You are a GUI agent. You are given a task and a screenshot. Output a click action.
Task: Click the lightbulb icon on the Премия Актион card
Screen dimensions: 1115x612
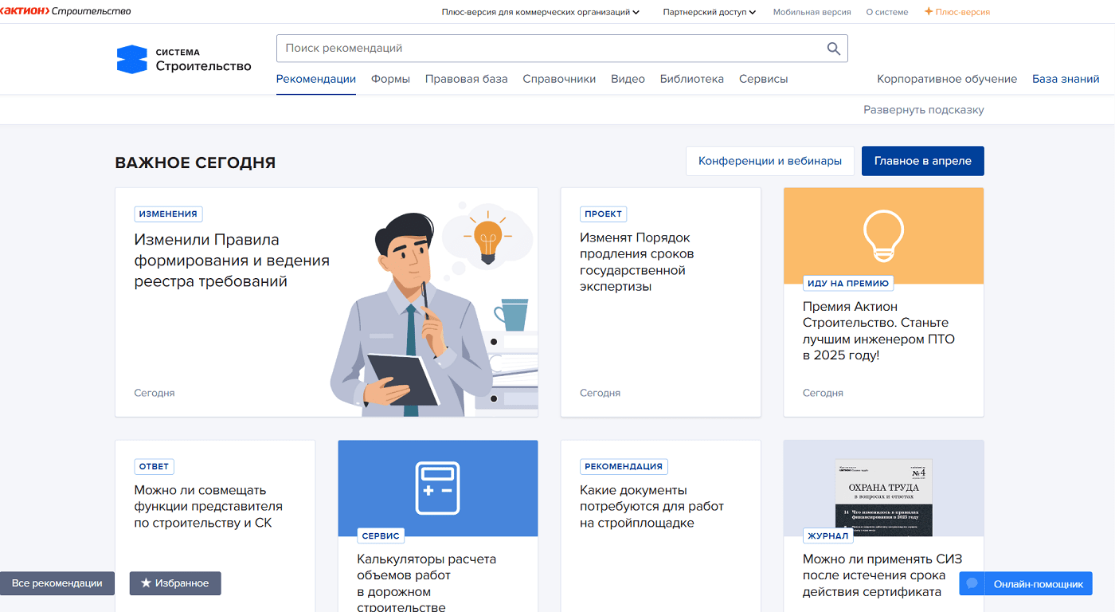click(x=882, y=235)
